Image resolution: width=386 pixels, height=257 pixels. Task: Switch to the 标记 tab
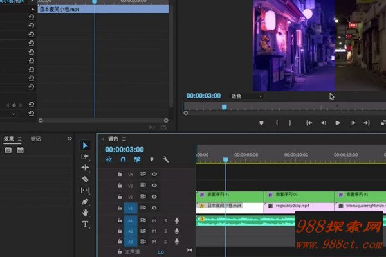(35, 138)
